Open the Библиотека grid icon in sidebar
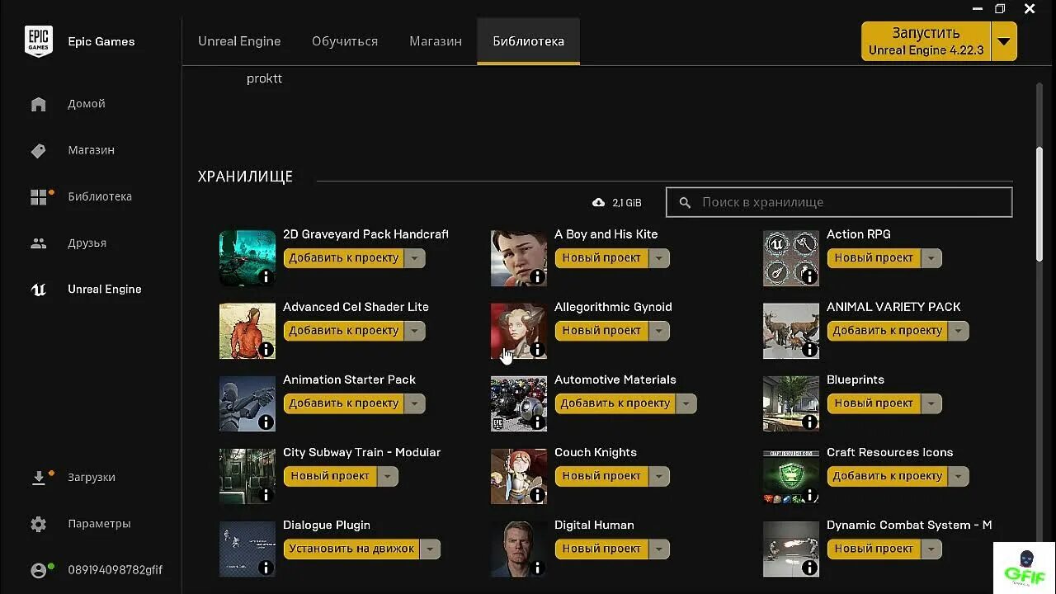Viewport: 1056px width, 594px height. pyautogui.click(x=39, y=196)
